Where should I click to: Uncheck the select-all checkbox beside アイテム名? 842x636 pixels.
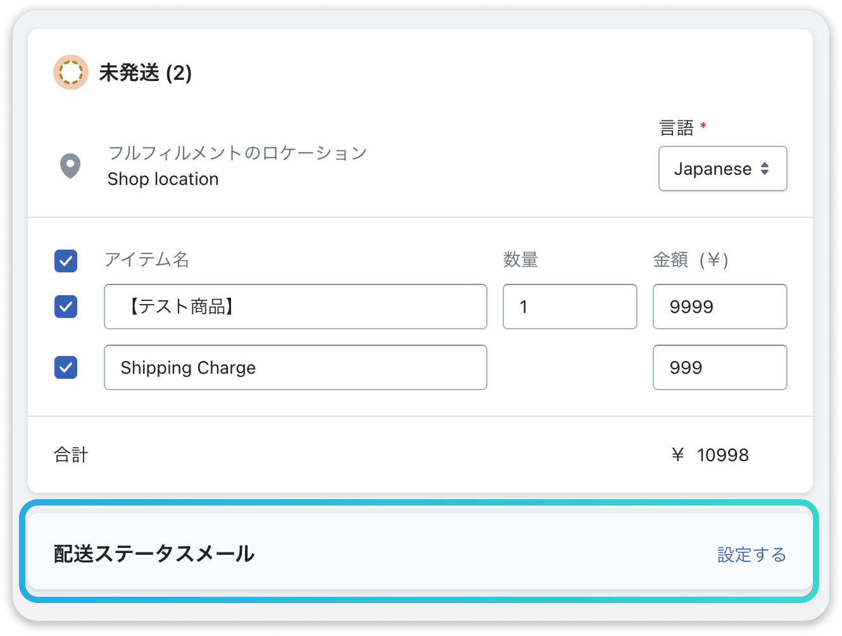pyautogui.click(x=66, y=261)
